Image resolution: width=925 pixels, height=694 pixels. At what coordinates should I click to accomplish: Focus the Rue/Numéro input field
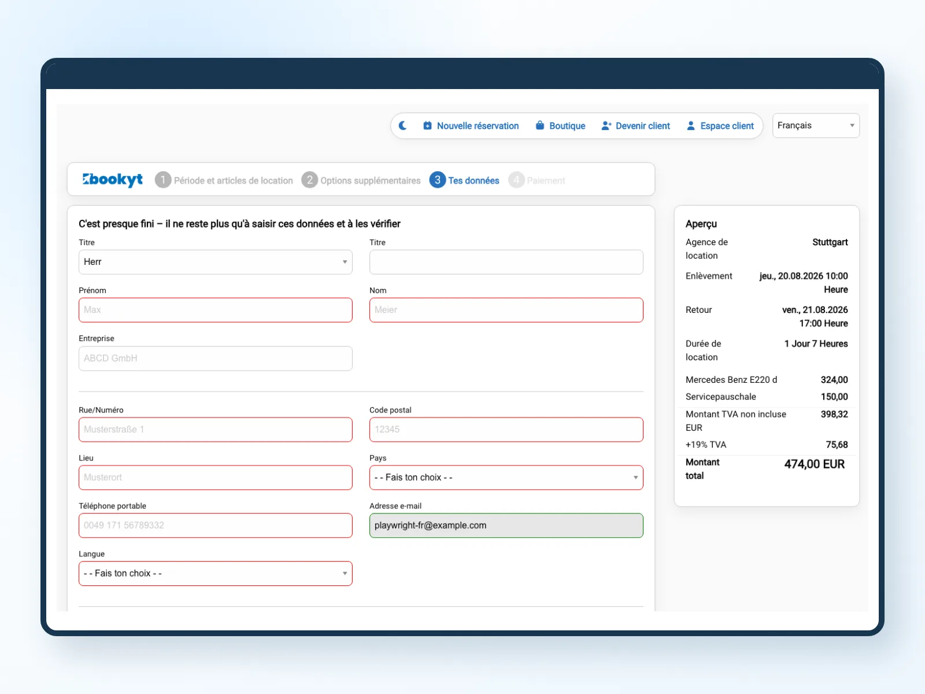pos(216,430)
